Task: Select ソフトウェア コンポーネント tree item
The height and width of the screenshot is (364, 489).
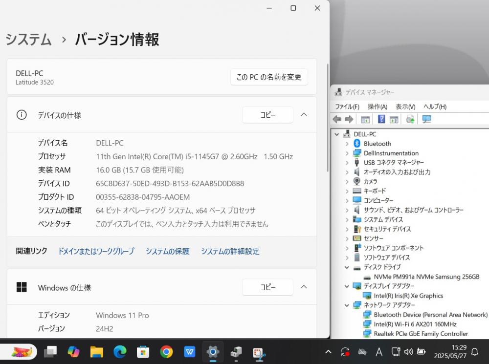Action: pyautogui.click(x=394, y=248)
